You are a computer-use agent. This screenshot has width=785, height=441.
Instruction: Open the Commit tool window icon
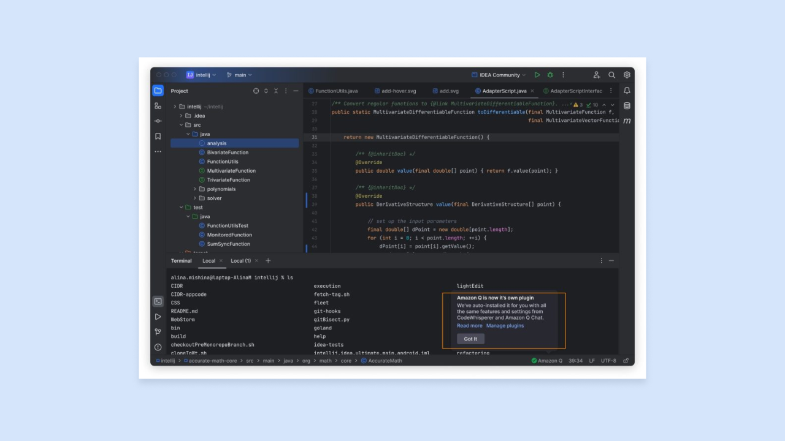click(x=158, y=121)
